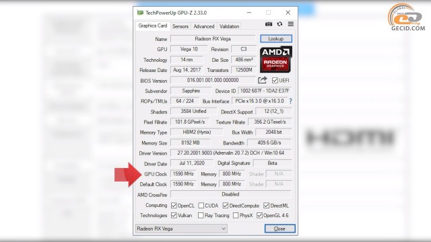Click the GPU-Z title bar app icon

click(140, 13)
